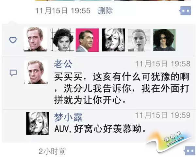Tap 梦小露's avatar beside her comment
The image size is (196, 157).
pyautogui.click(x=38, y=123)
